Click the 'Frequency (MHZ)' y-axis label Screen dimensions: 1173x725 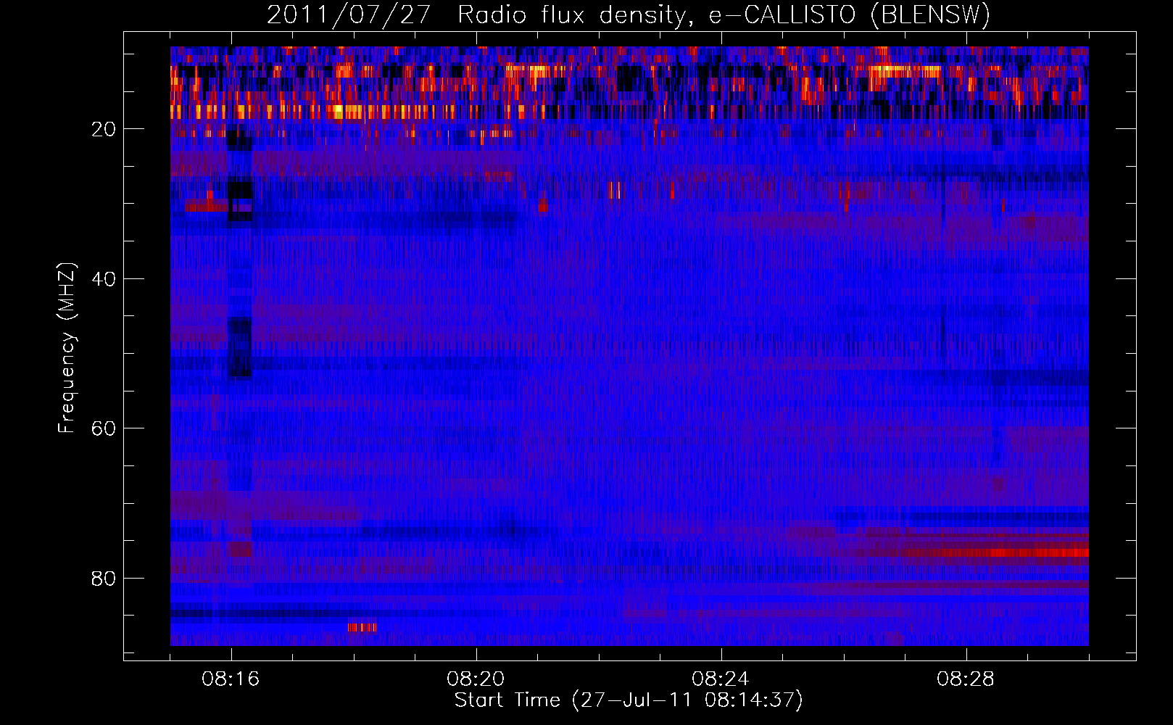pyautogui.click(x=67, y=348)
